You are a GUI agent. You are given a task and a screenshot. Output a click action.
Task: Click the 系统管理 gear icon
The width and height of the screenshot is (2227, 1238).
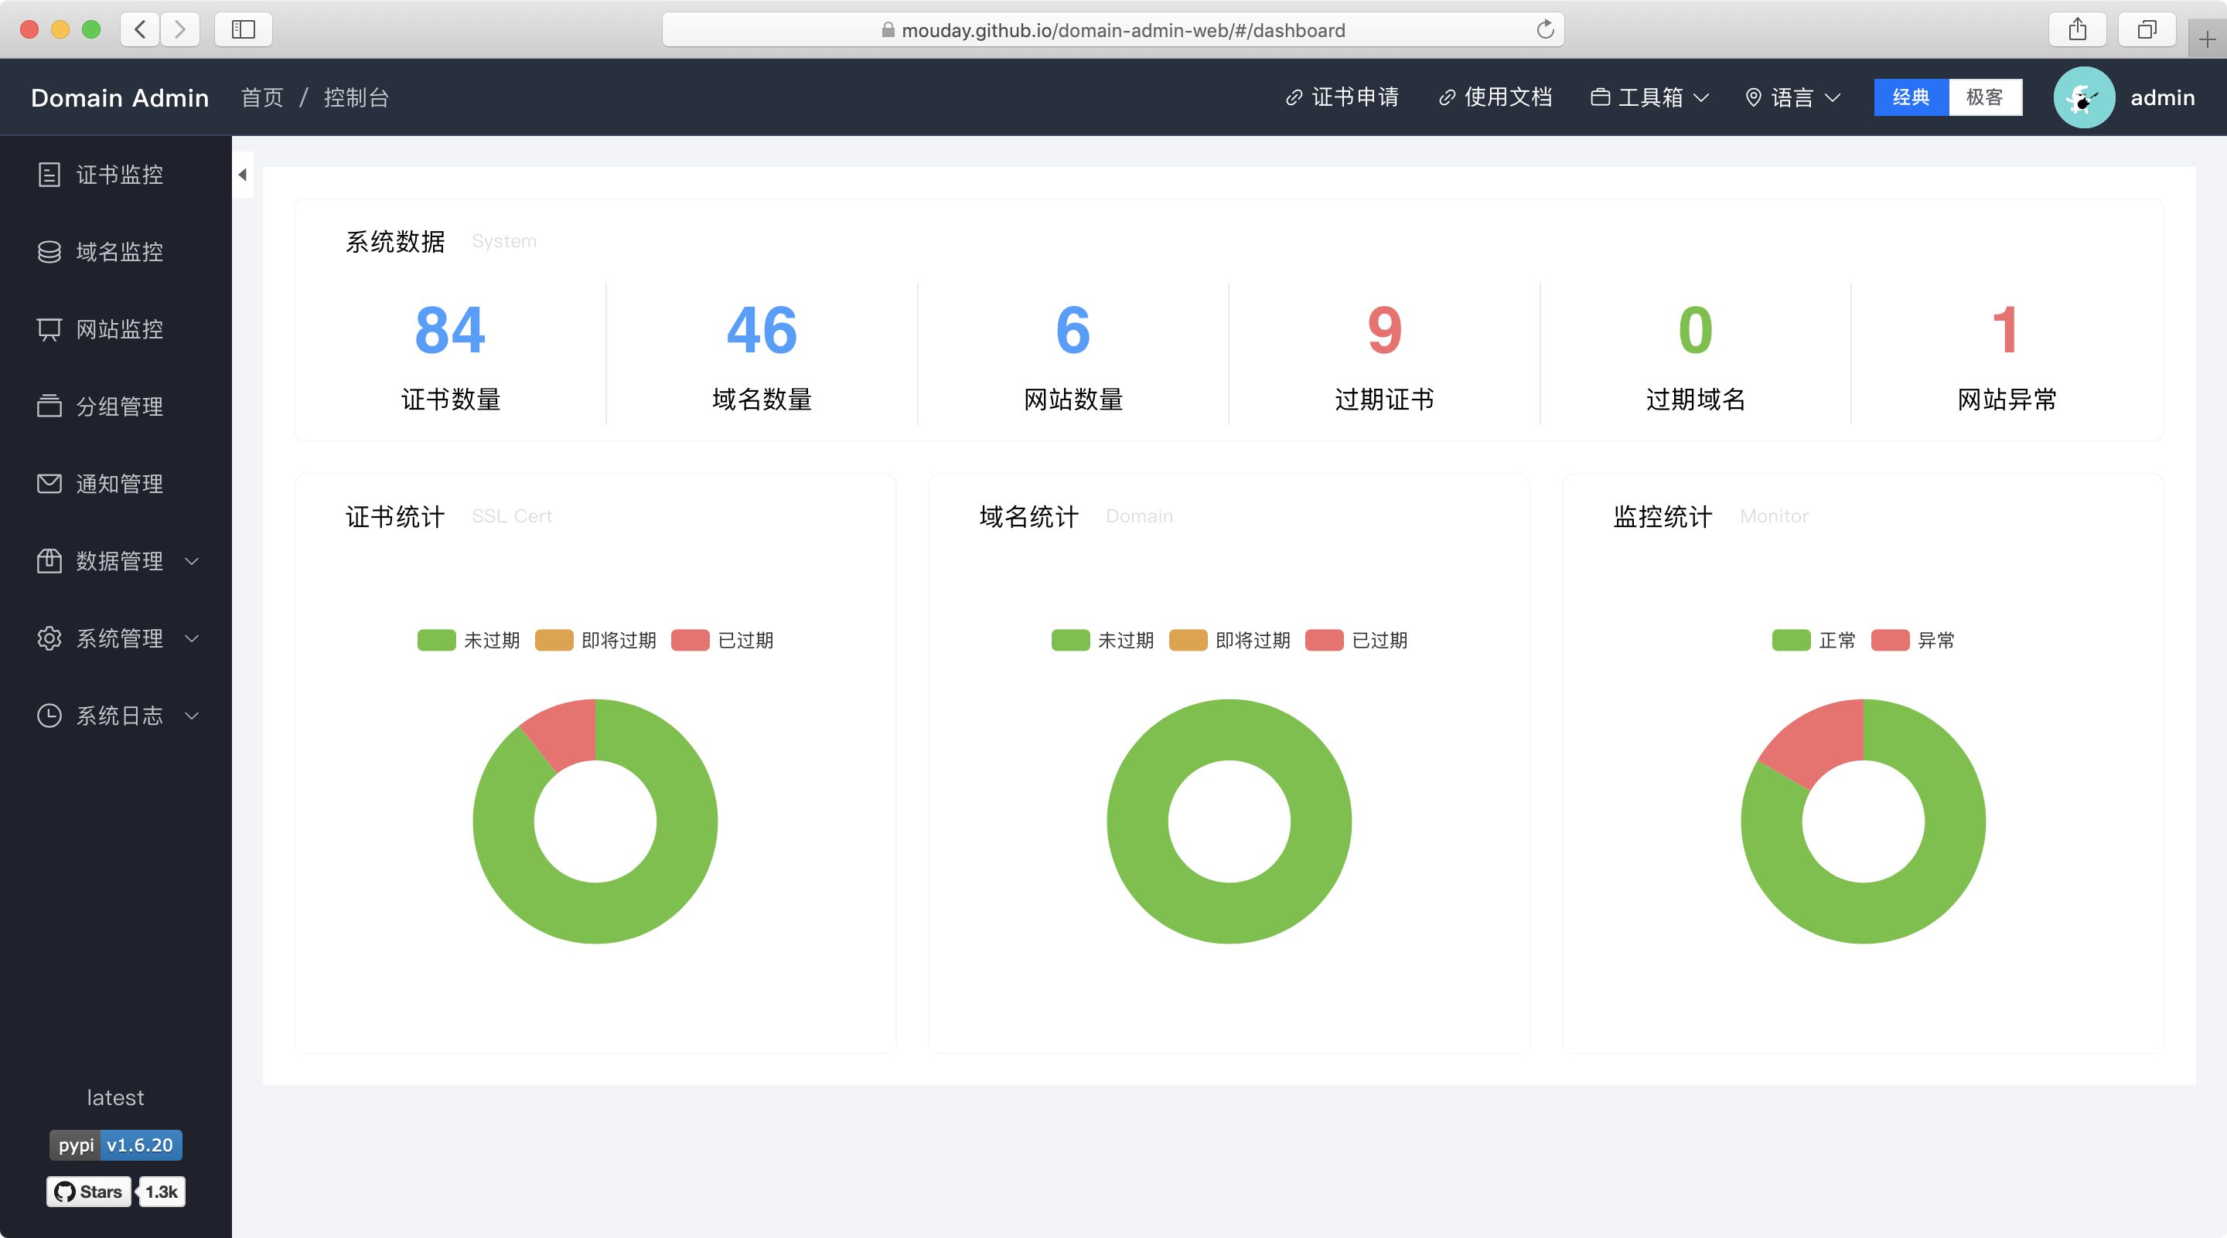49,638
